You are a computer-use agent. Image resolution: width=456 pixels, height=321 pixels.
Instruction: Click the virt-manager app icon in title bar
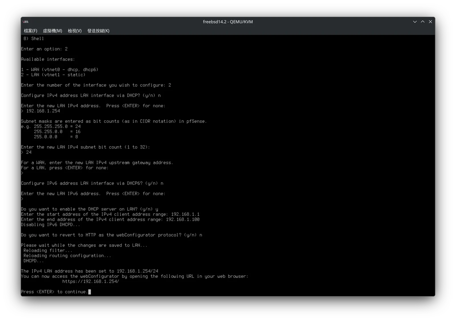coord(26,22)
